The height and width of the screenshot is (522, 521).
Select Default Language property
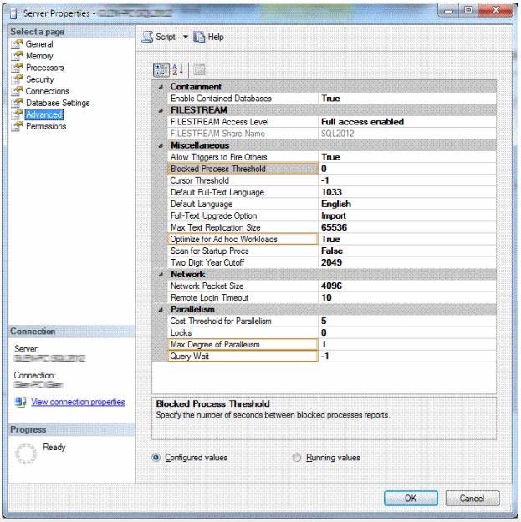tap(243, 204)
